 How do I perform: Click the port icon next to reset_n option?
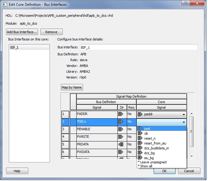tap(140, 139)
